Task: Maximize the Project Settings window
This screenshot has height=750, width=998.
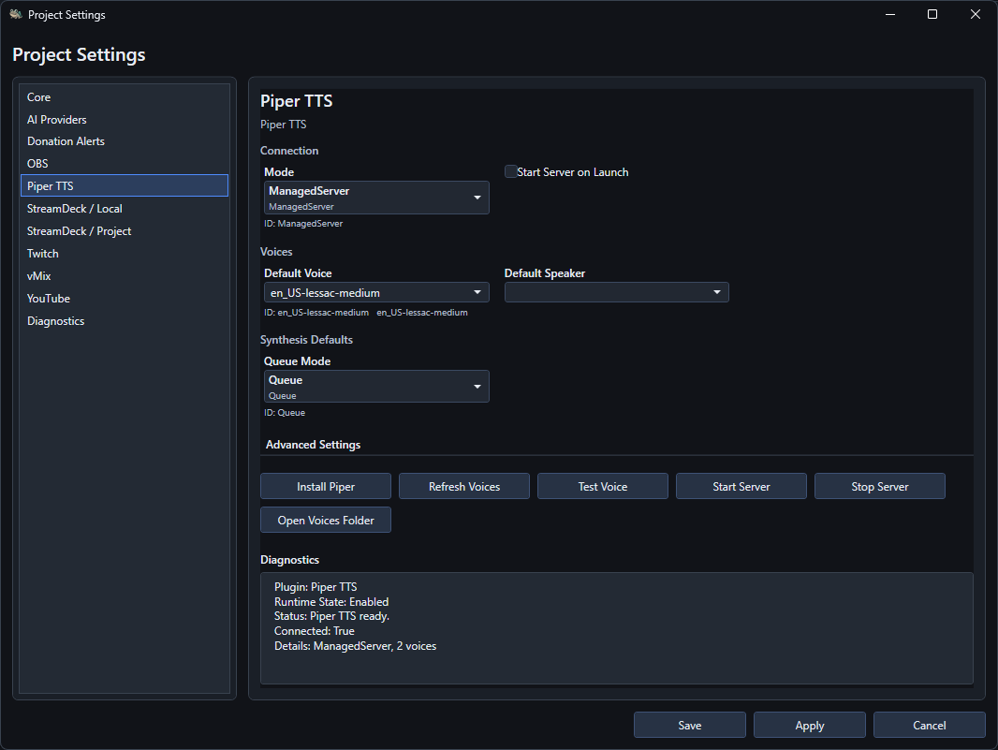Action: click(x=932, y=14)
